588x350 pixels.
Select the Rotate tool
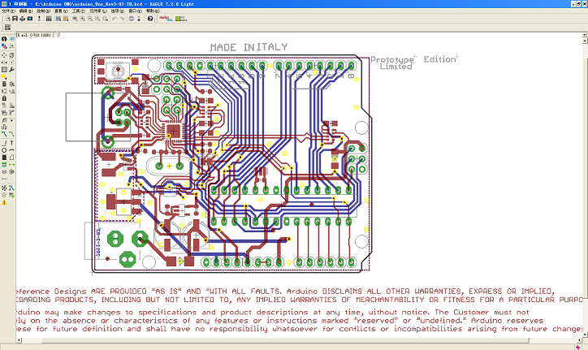coord(11,63)
